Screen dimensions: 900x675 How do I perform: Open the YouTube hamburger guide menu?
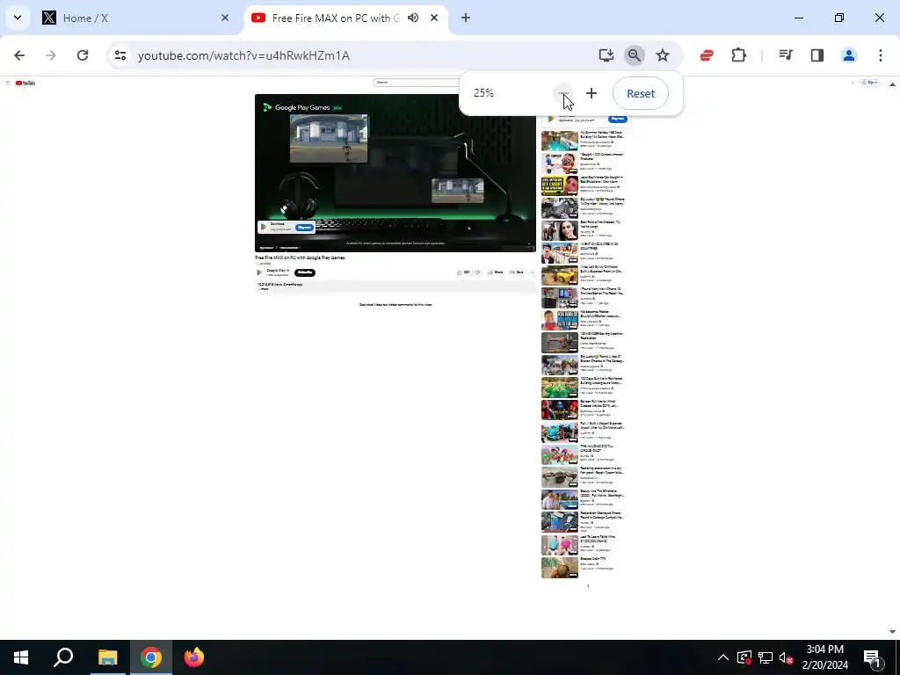7,83
